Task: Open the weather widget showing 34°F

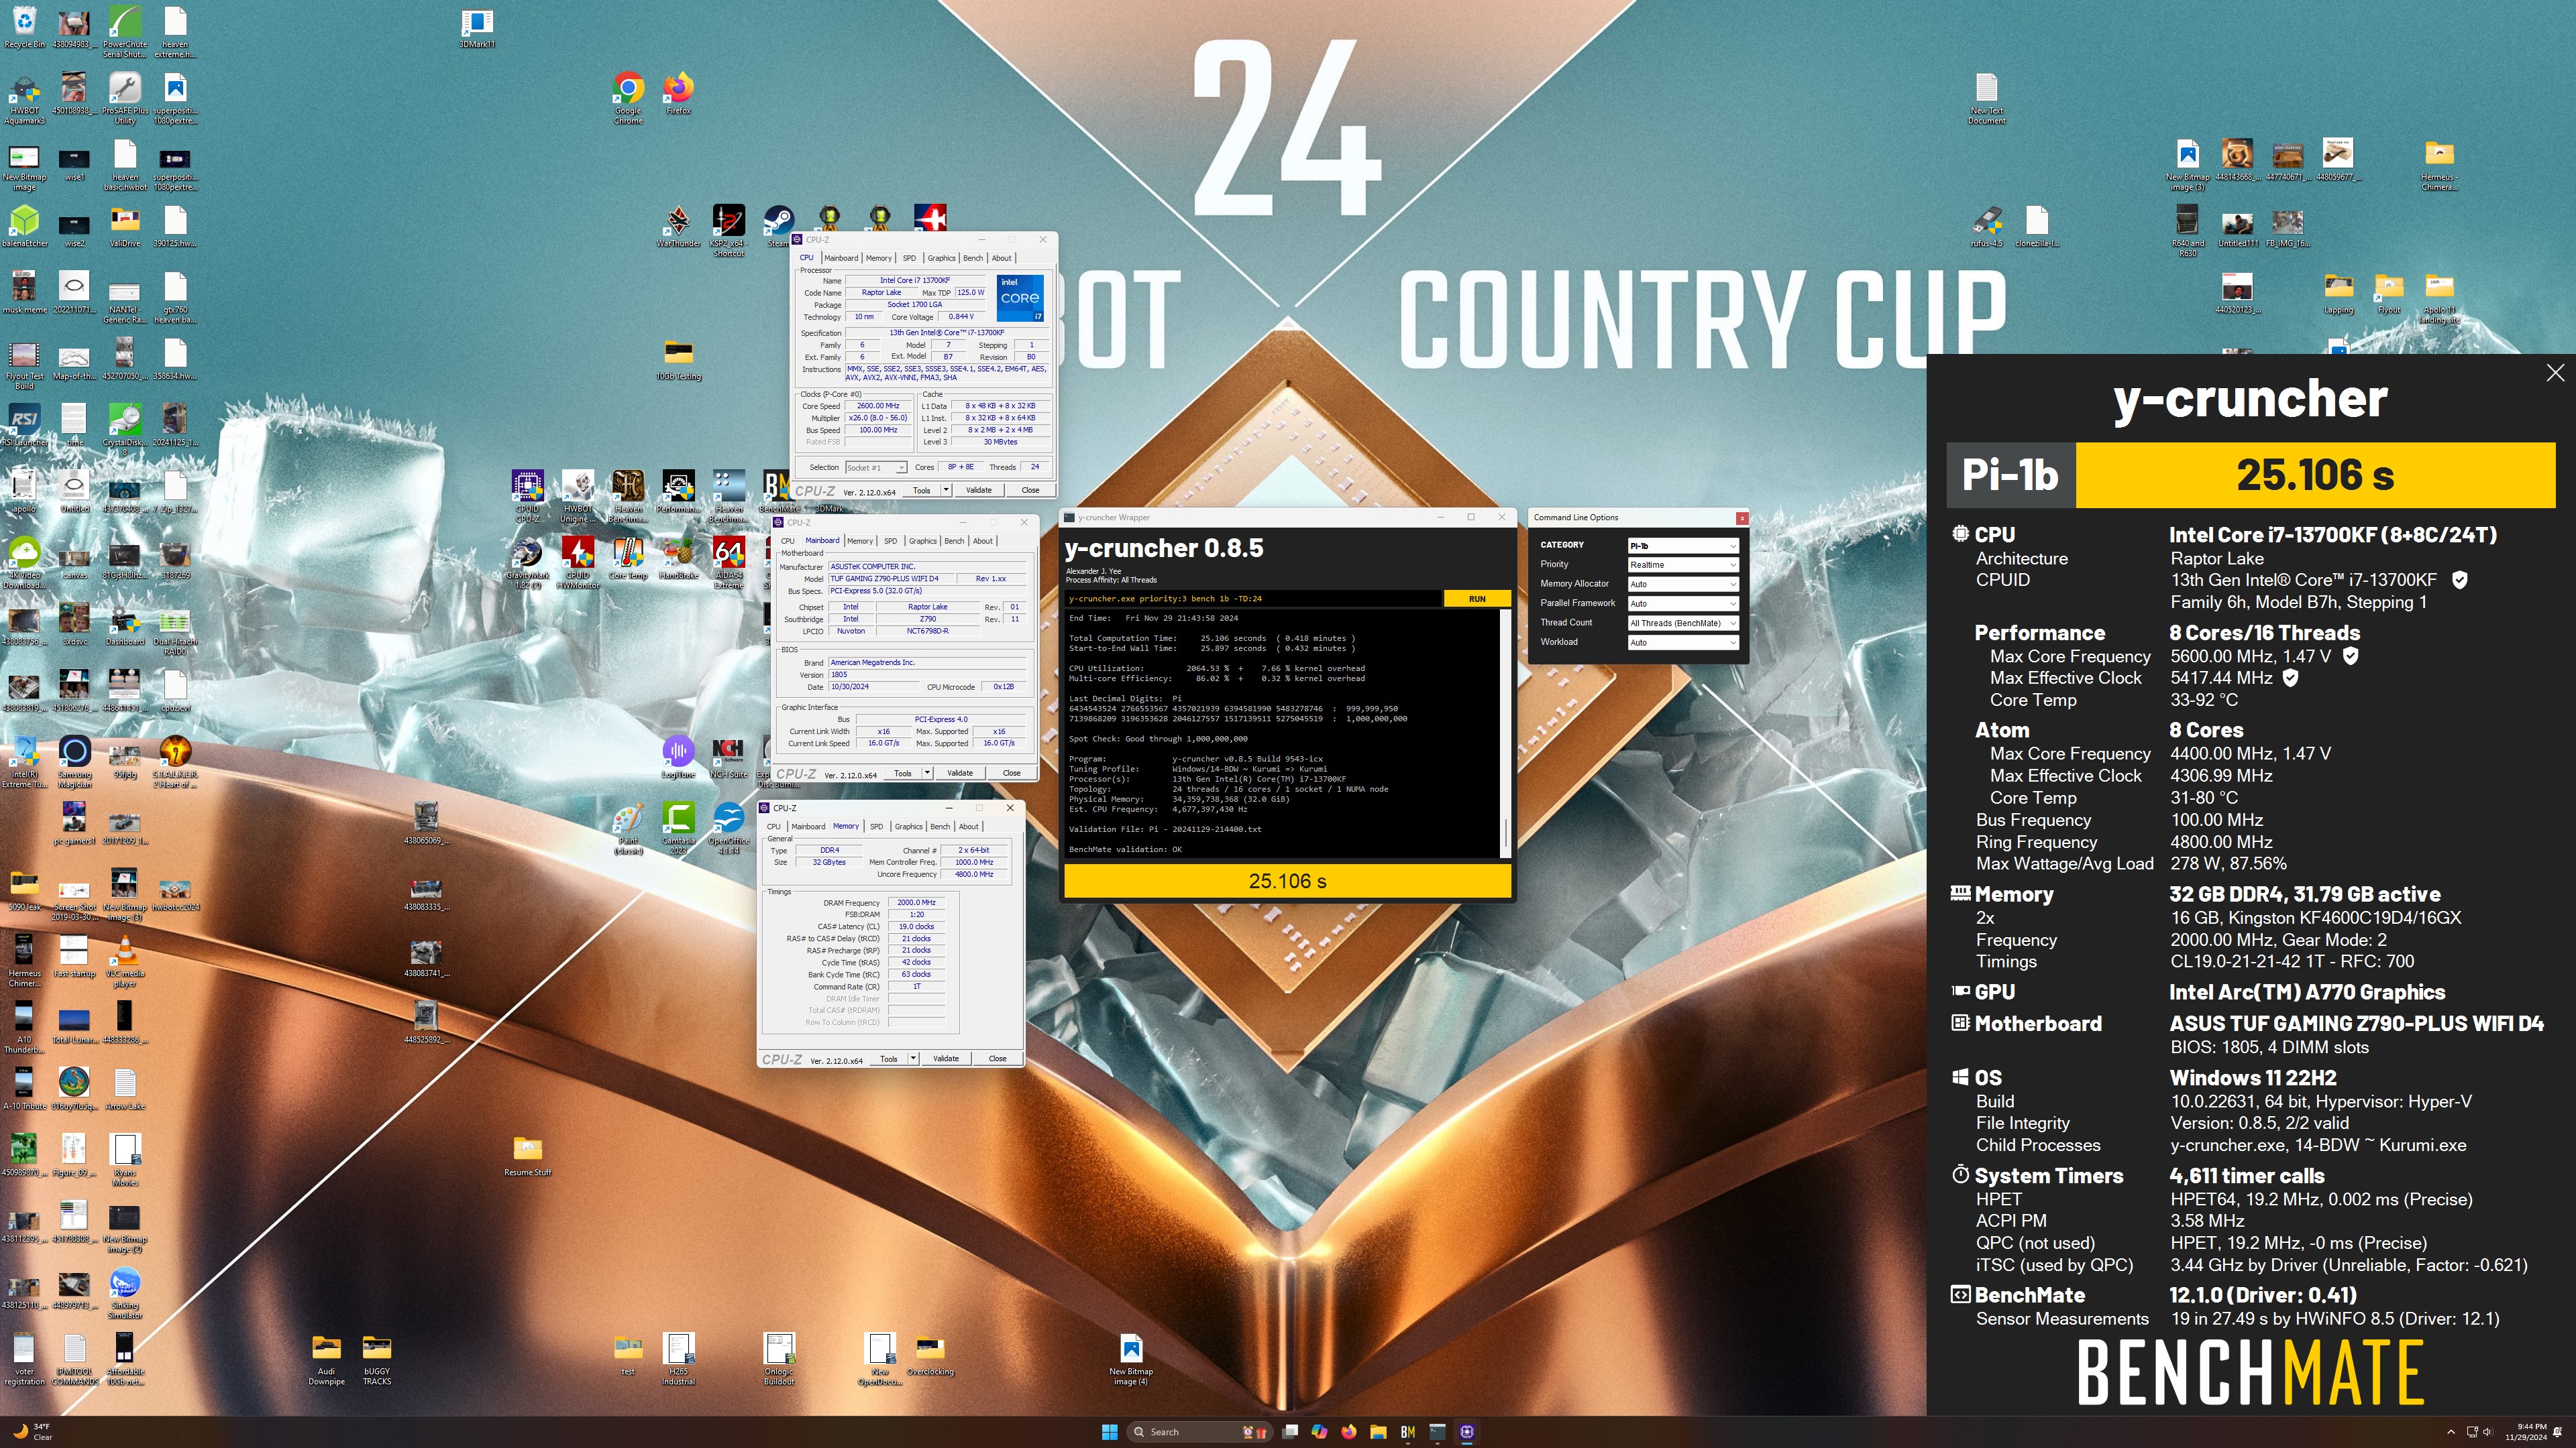Action: 33,1431
